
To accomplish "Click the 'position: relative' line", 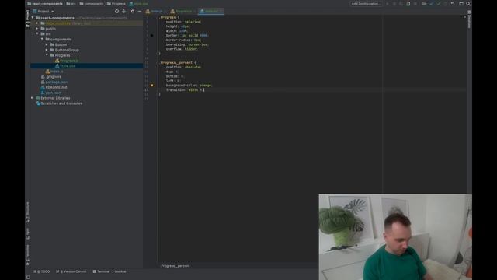I will [183, 22].
